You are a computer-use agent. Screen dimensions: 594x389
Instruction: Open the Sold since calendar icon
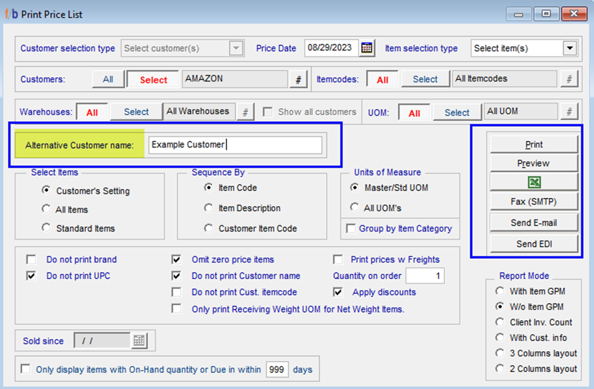pos(139,341)
